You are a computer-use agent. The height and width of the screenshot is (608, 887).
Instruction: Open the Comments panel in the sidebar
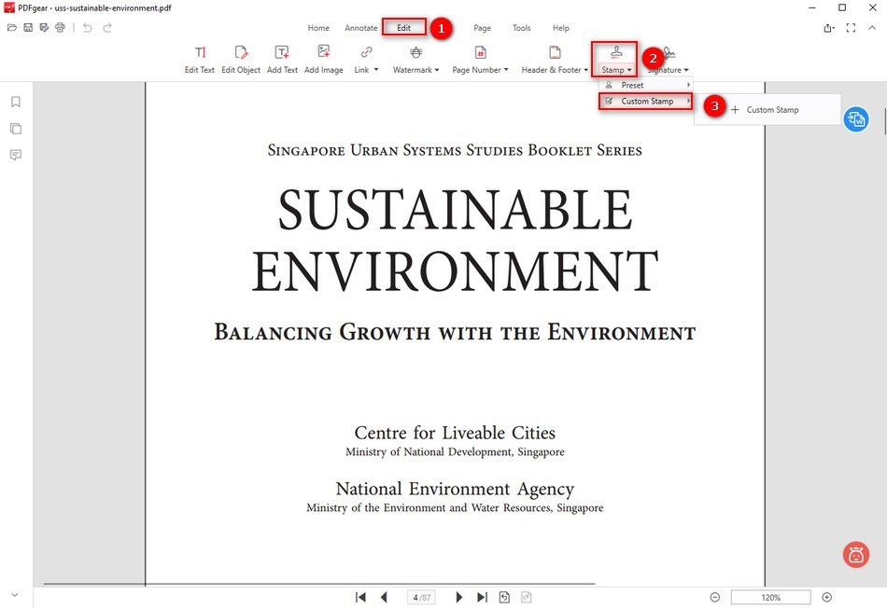point(15,155)
